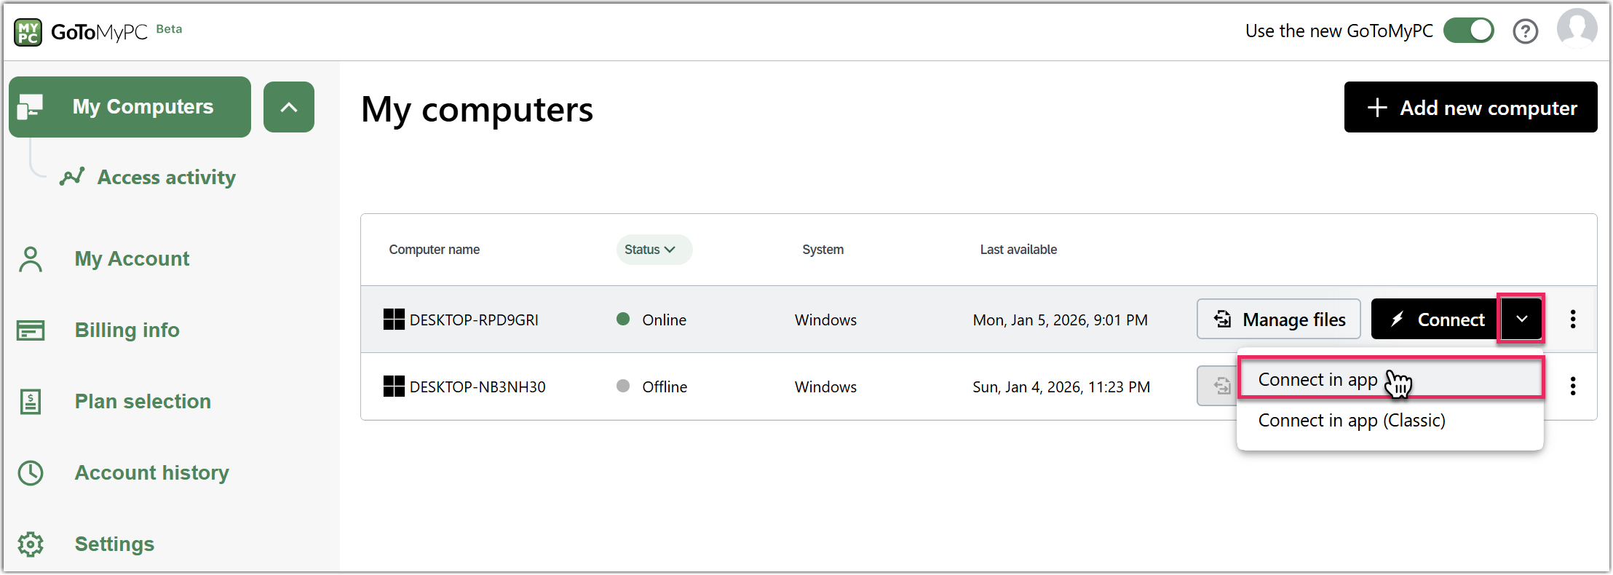Click the GoToMyPC logo icon
The height and width of the screenshot is (575, 1613).
click(x=28, y=32)
